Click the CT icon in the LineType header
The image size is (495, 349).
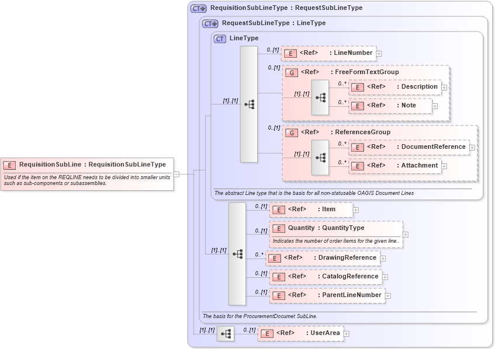click(219, 38)
